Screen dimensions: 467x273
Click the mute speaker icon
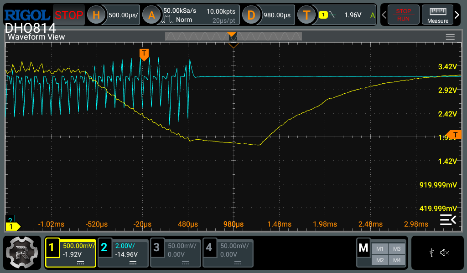click(445, 253)
